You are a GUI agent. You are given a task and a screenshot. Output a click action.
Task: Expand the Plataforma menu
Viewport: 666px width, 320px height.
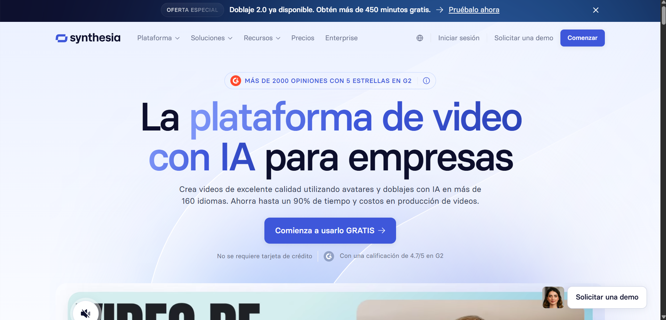click(158, 38)
